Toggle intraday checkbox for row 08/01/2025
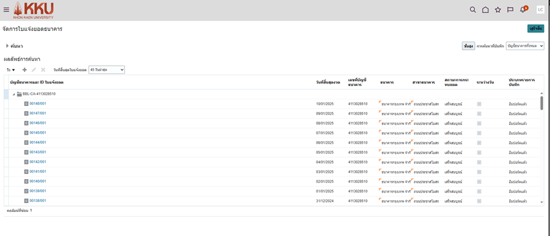 click(x=479, y=123)
